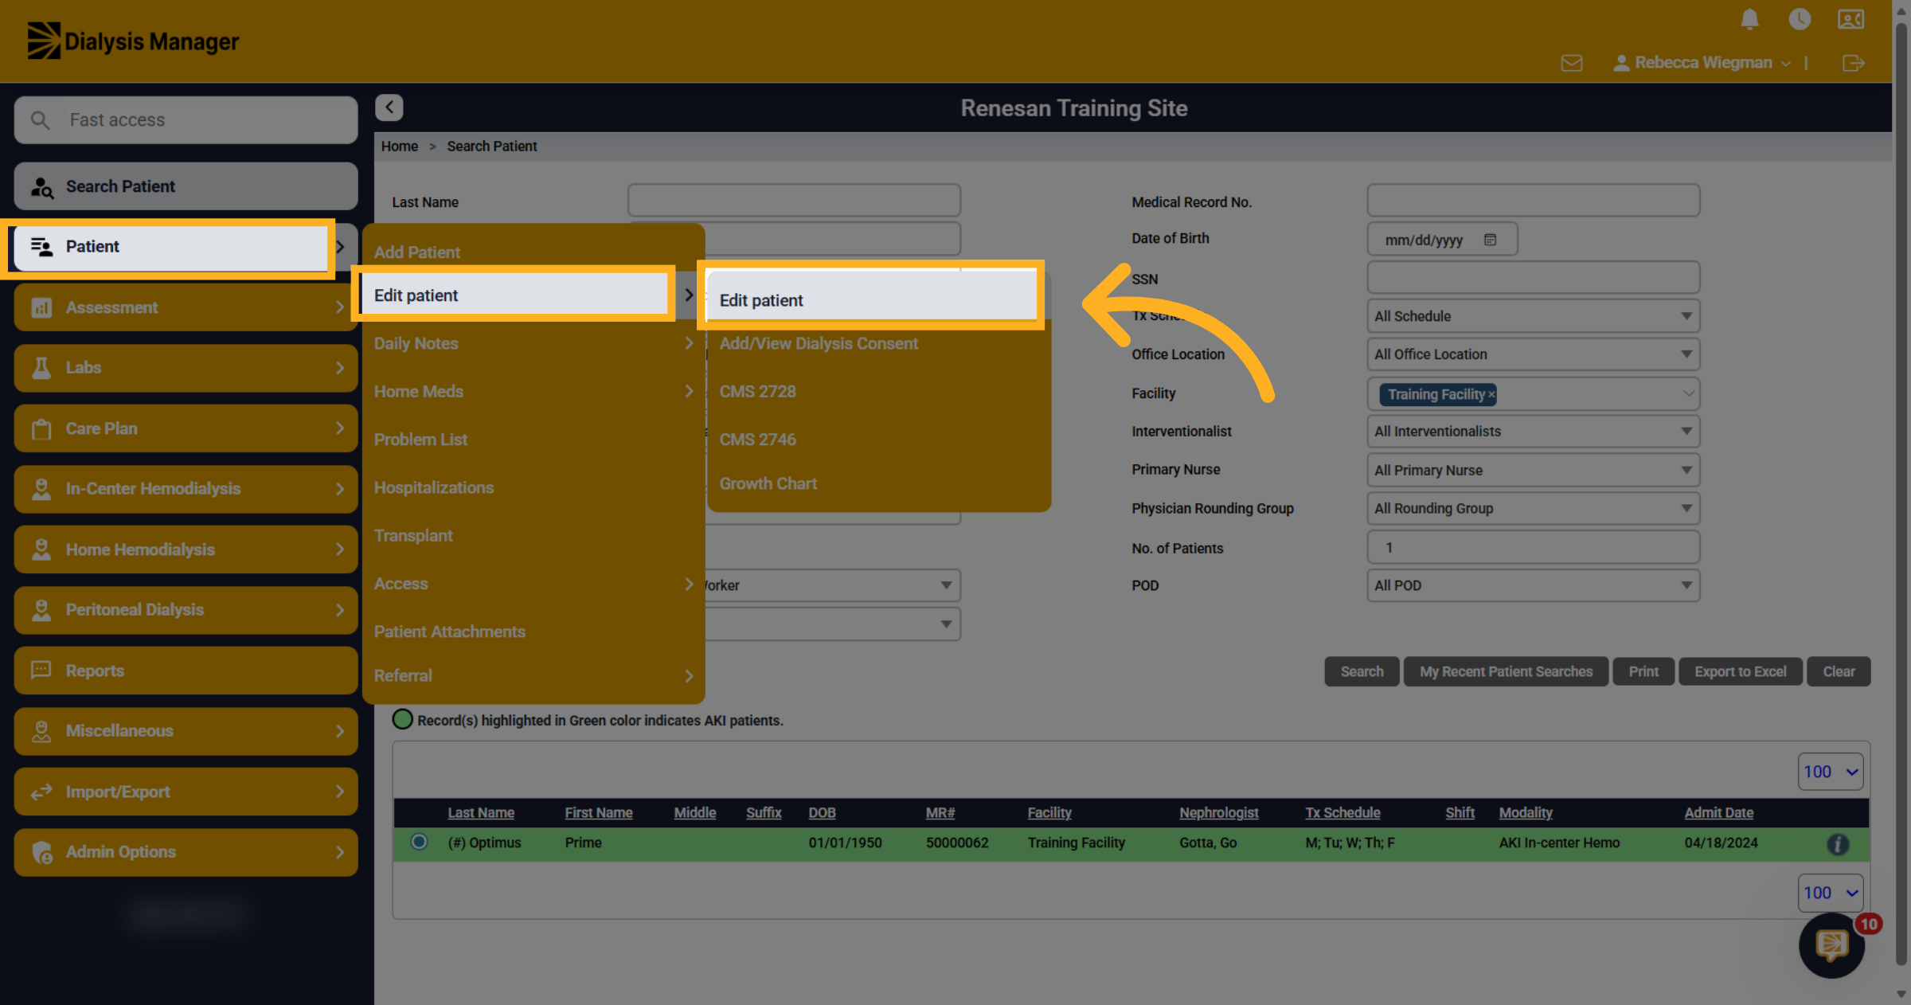1911x1005 pixels.
Task: Open the mail envelope icon
Action: (x=1572, y=63)
